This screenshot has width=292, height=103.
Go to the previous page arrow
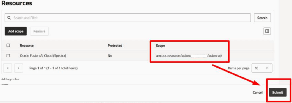(x=8, y=68)
